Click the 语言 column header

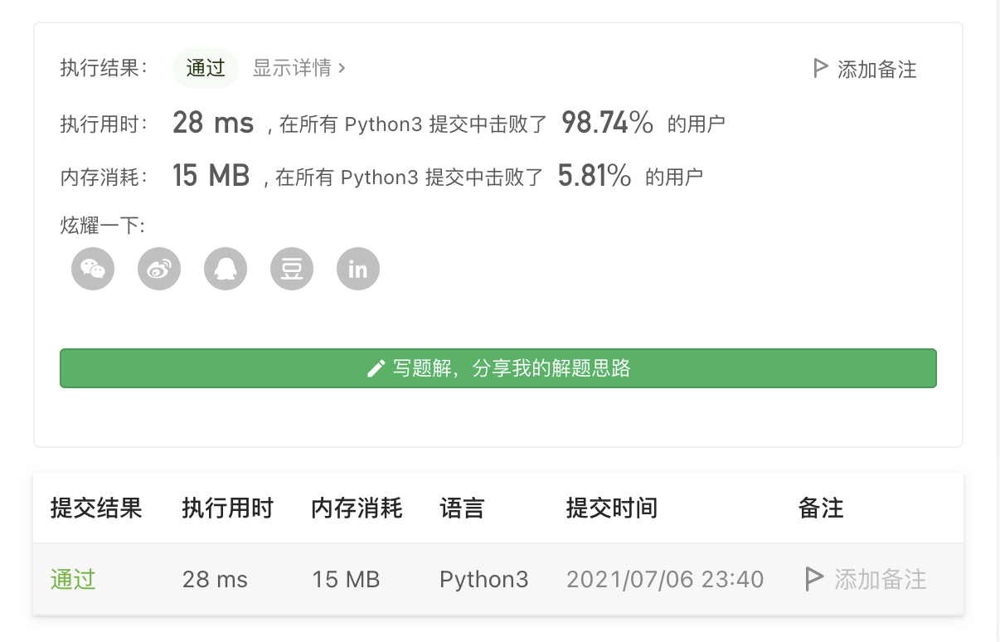point(462,508)
